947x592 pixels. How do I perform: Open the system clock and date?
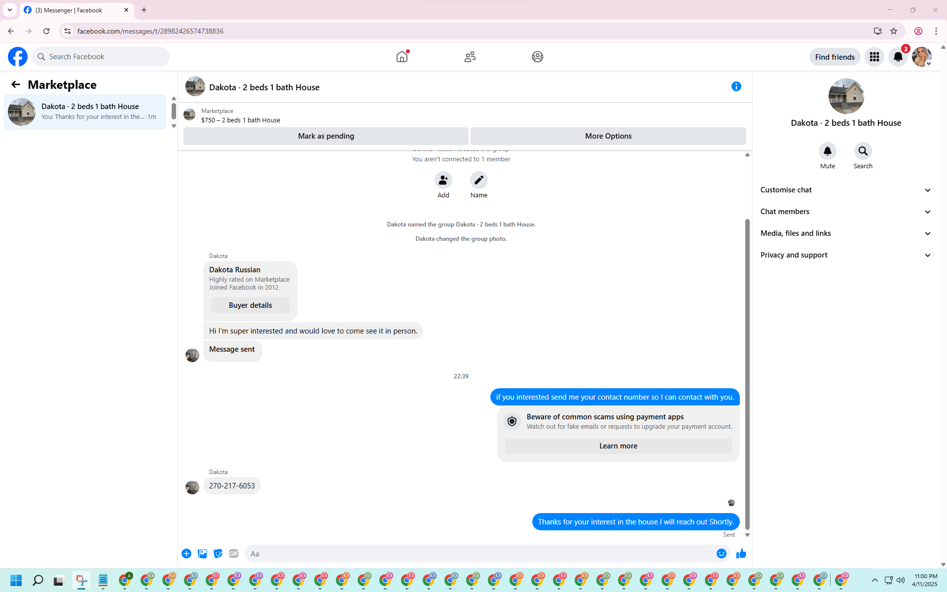click(925, 580)
